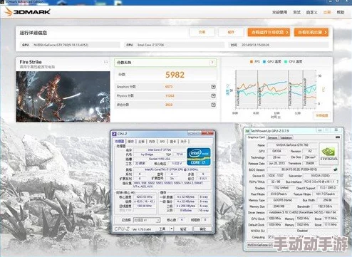Click the 3DMark logo in the header
Image resolution: width=352 pixels, height=257 pixels.
(x=27, y=11)
